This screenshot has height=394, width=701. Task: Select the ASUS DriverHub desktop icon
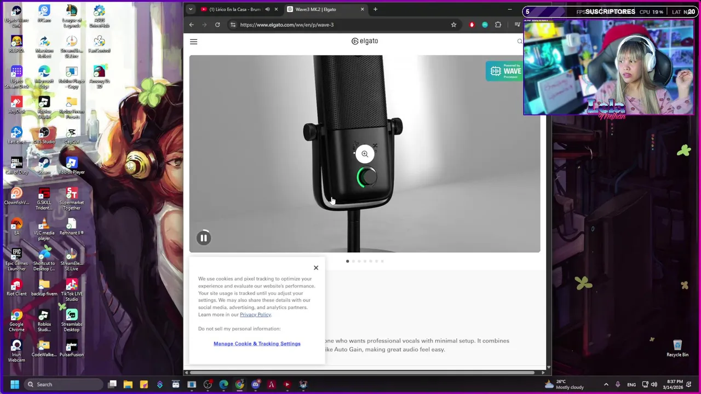(x=99, y=16)
